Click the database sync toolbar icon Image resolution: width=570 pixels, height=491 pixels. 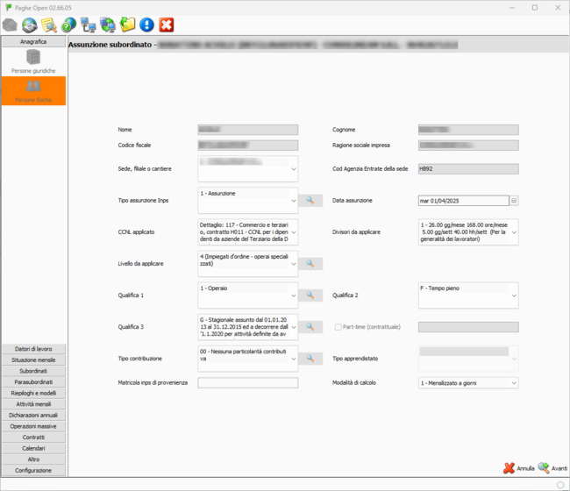108,25
